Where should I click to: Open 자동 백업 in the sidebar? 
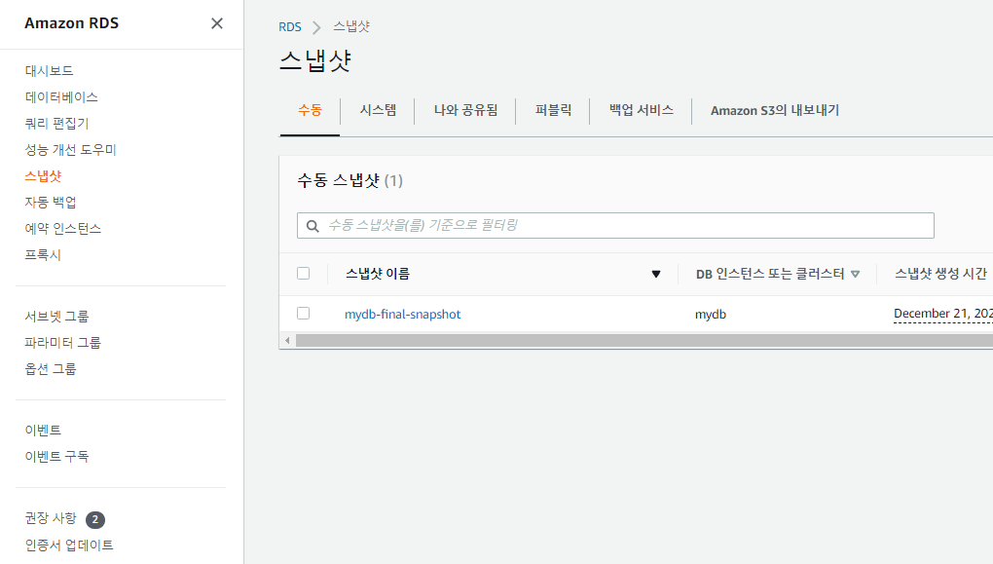click(x=51, y=203)
